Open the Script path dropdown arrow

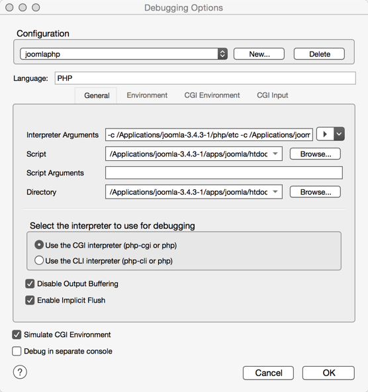tap(275, 154)
